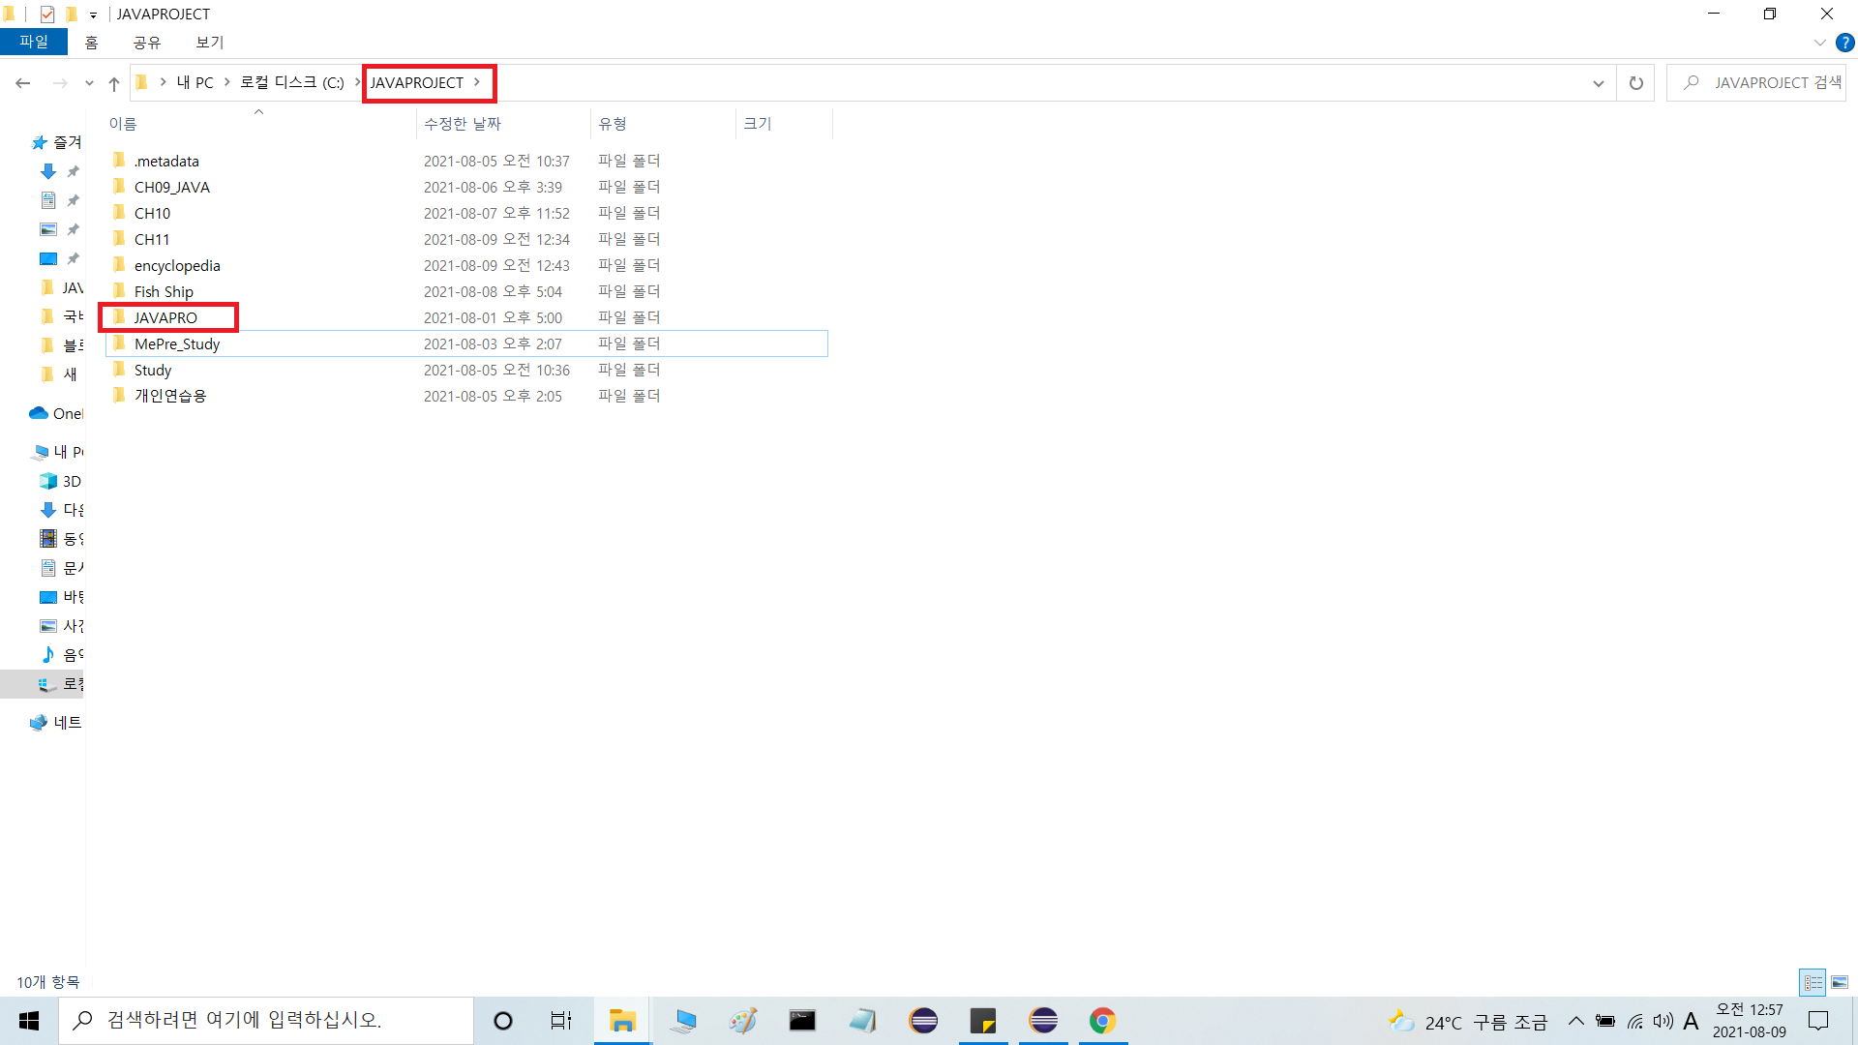This screenshot has width=1858, height=1045.
Task: Click the OneDrive cloud icon in sidebar
Action: 39,413
